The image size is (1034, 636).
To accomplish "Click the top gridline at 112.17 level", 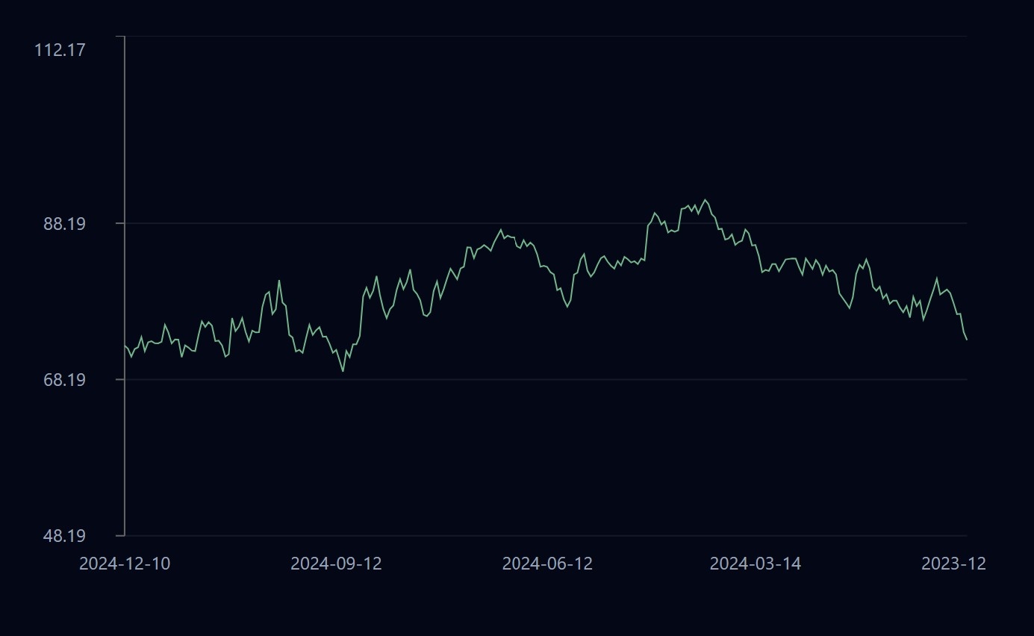I will (x=523, y=36).
